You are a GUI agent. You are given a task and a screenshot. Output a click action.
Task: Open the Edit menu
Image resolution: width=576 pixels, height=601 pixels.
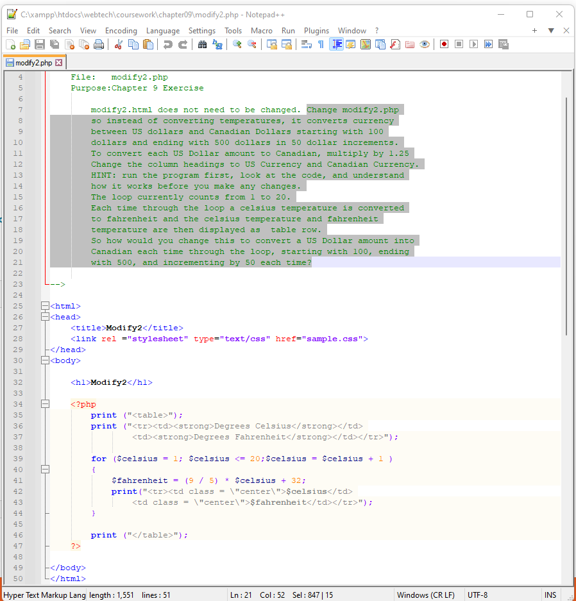33,31
